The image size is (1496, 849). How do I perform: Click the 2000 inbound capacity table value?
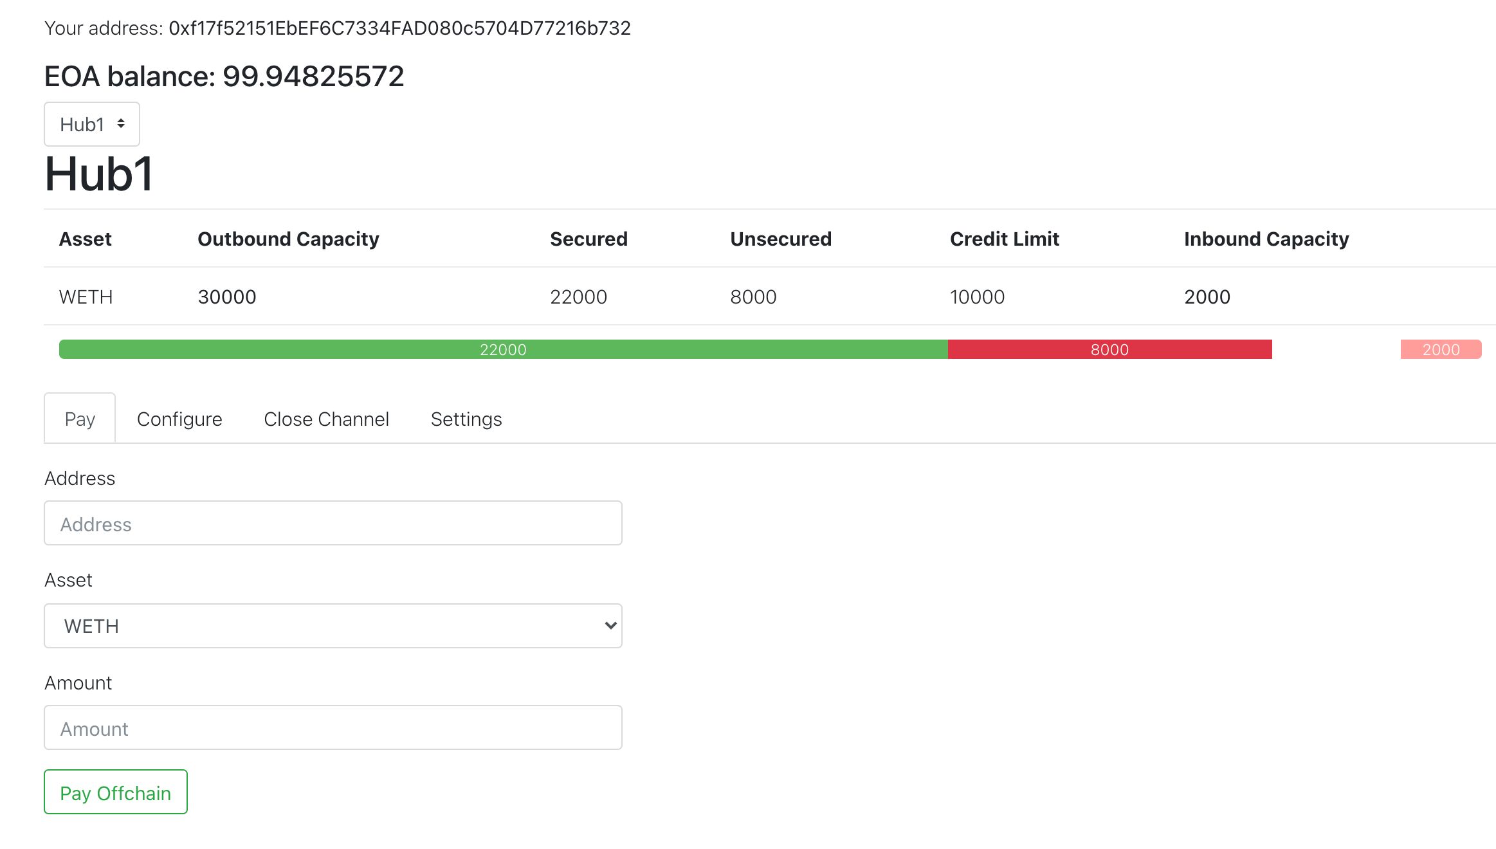pos(1207,297)
